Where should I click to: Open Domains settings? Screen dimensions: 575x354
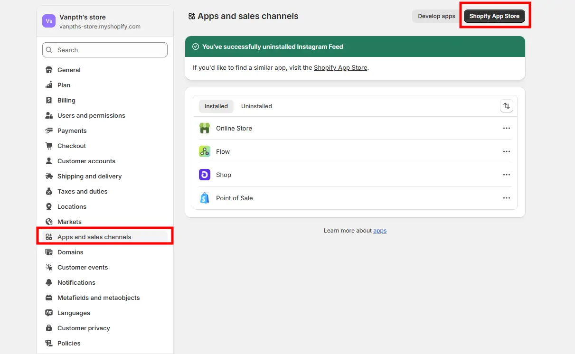pos(105,252)
